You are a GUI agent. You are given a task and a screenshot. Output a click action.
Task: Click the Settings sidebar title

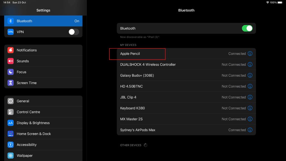point(43,10)
